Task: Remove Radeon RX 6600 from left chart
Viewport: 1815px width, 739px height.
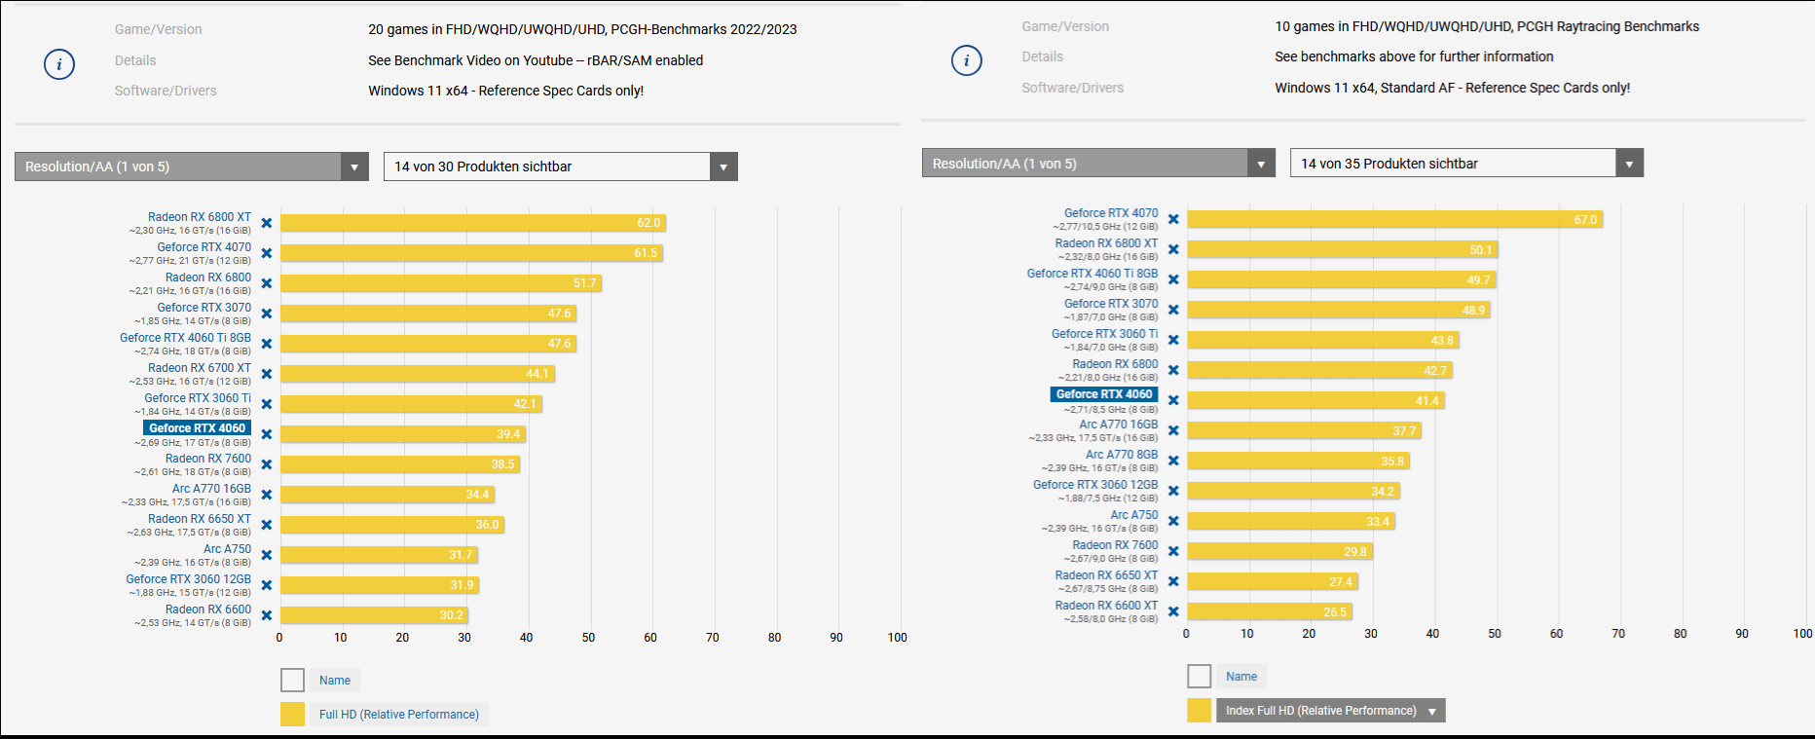Action: pos(267,615)
